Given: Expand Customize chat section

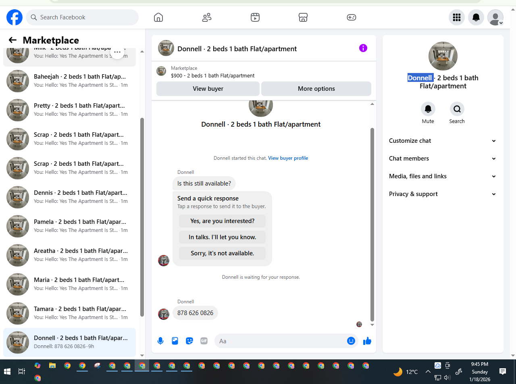Looking at the screenshot, I should pos(443,141).
